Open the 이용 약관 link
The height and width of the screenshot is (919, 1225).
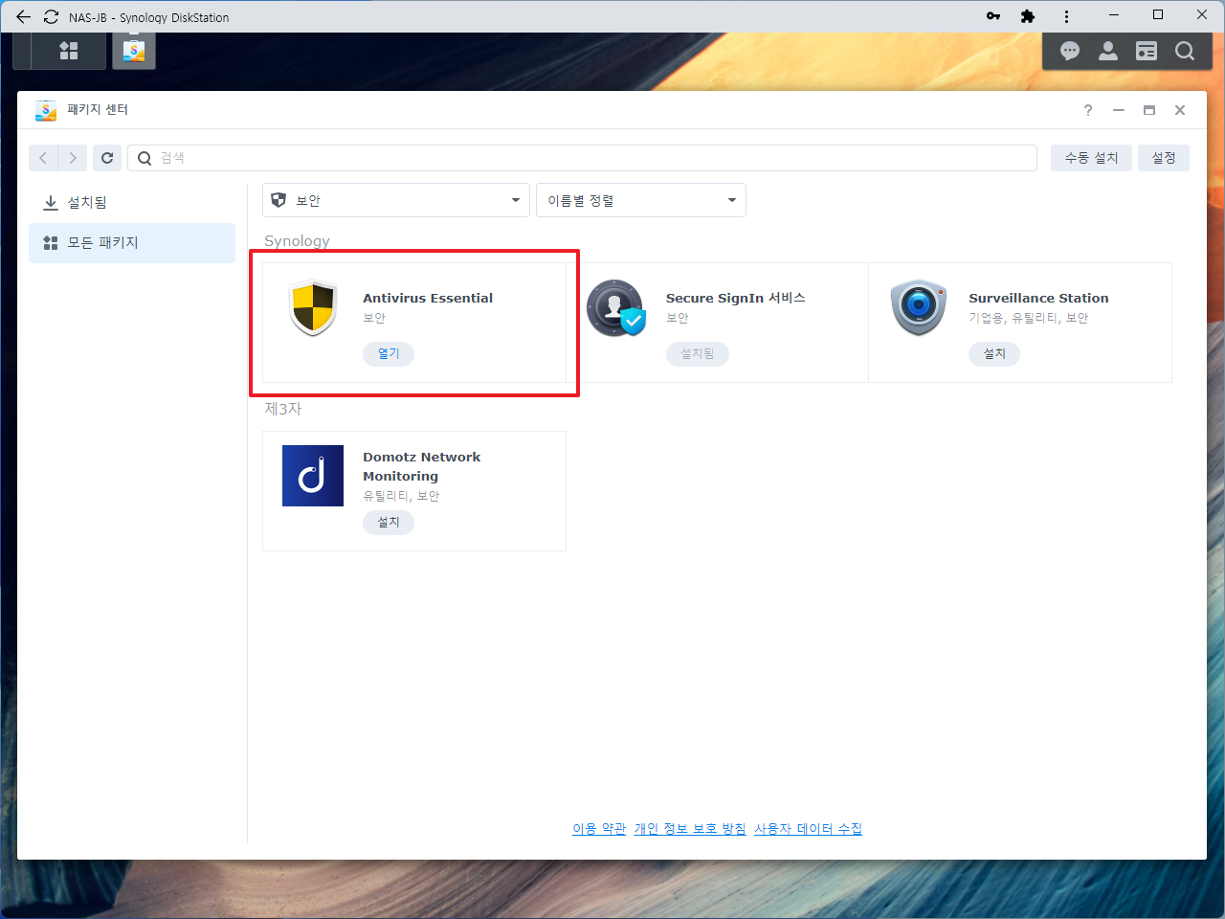coord(599,829)
